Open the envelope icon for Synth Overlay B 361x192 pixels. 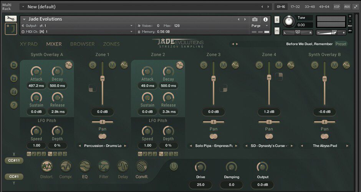coord(346,65)
